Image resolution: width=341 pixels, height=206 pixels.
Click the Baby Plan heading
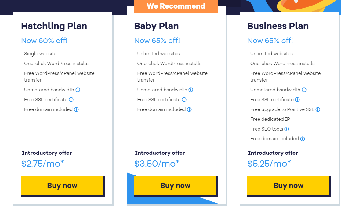point(156,26)
